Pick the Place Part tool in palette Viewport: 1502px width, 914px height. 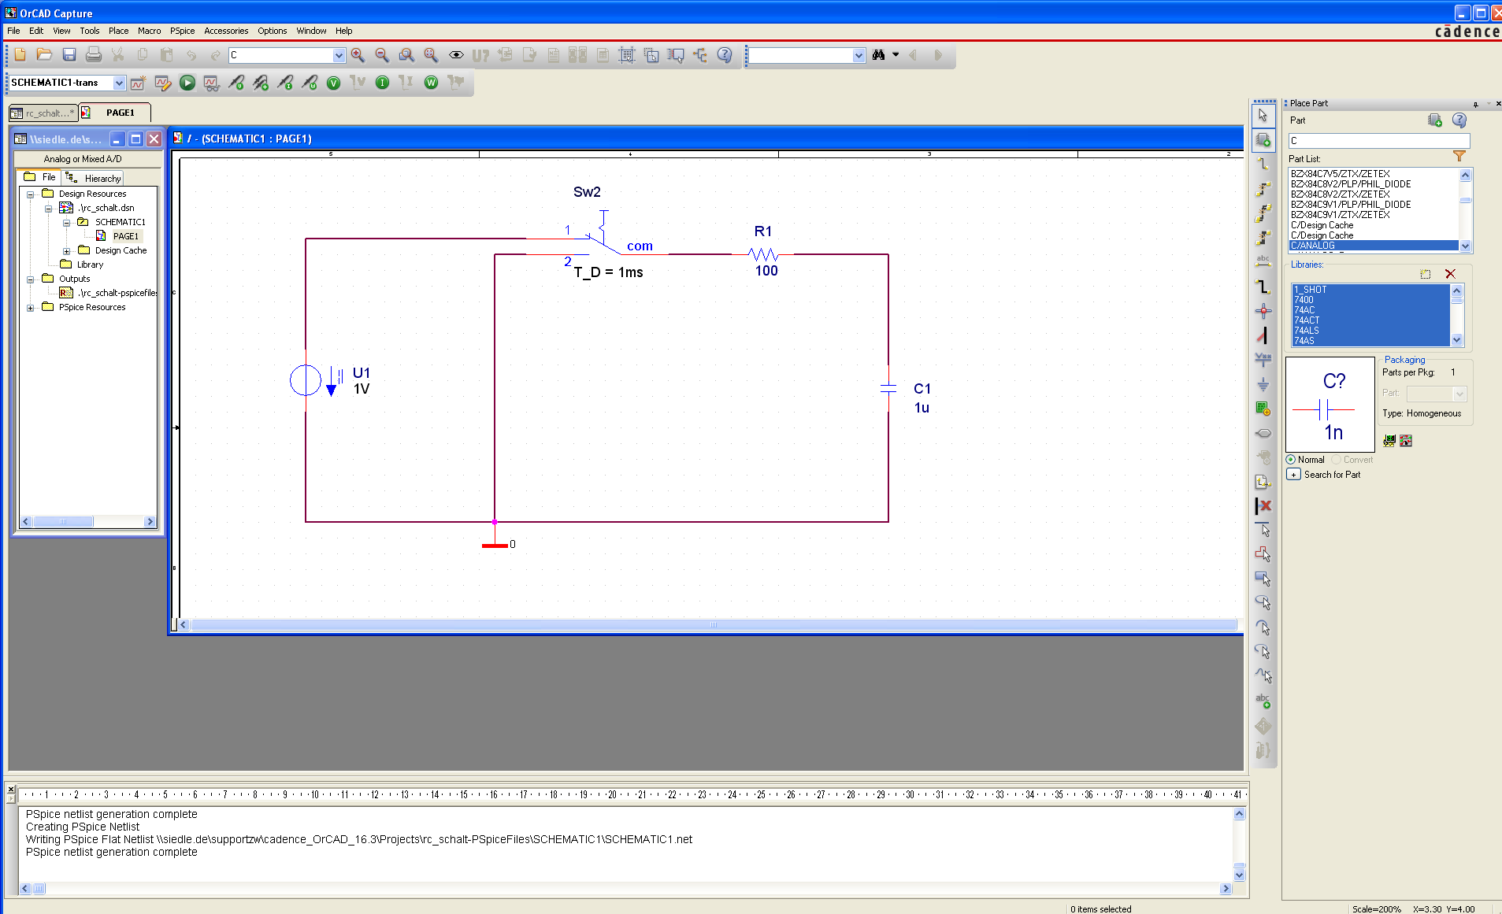(x=1263, y=140)
